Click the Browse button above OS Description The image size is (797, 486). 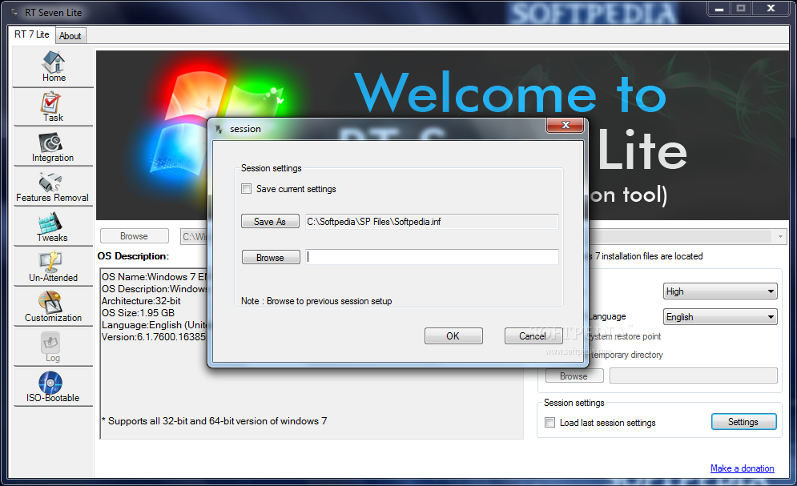pyautogui.click(x=135, y=236)
